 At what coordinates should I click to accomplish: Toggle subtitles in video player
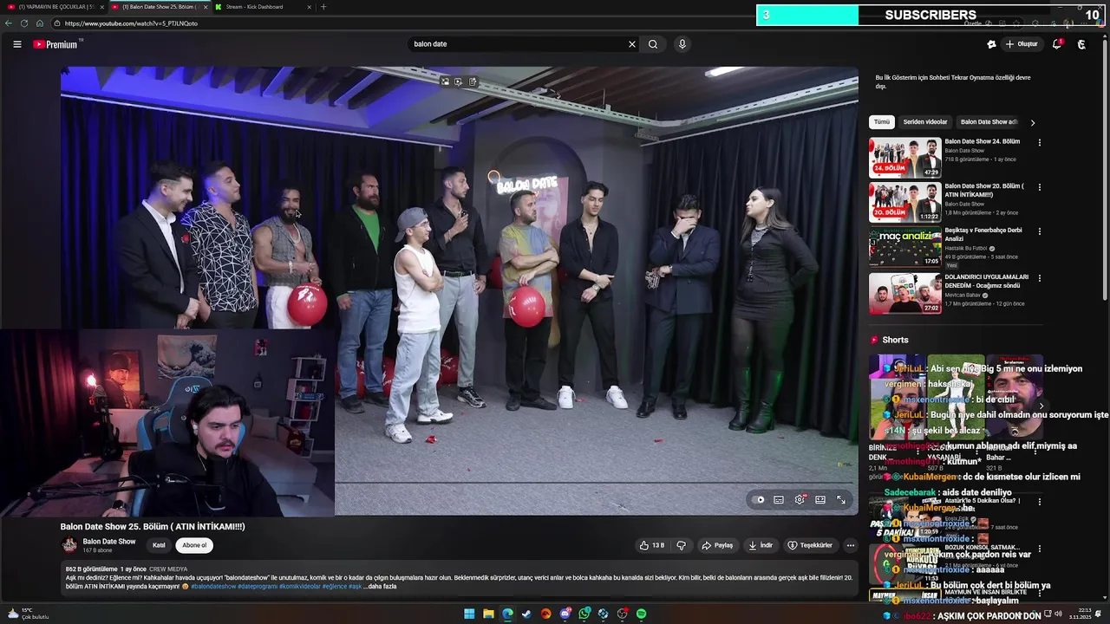(779, 499)
